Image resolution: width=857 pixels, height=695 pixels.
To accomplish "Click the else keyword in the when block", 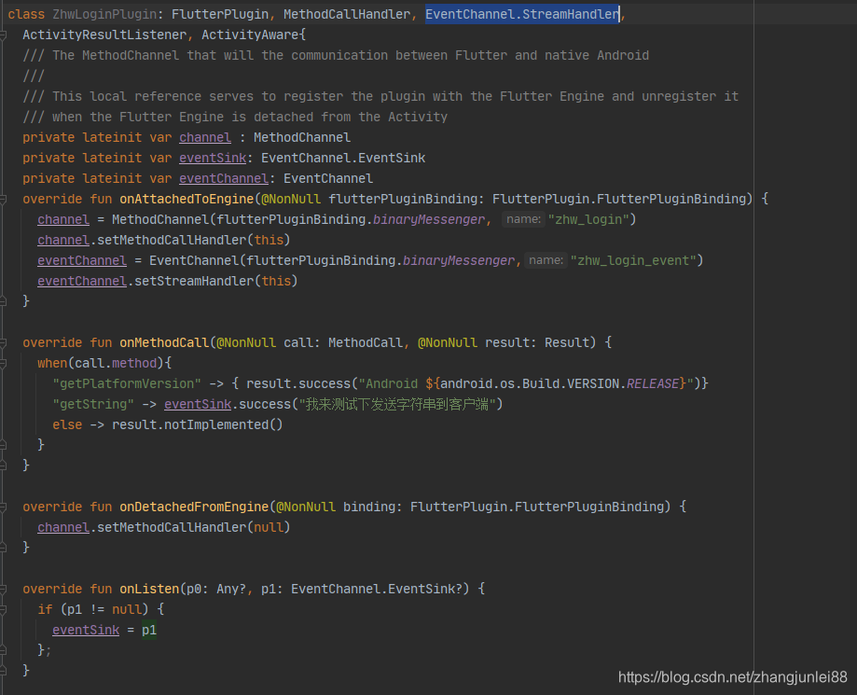I will [x=67, y=424].
